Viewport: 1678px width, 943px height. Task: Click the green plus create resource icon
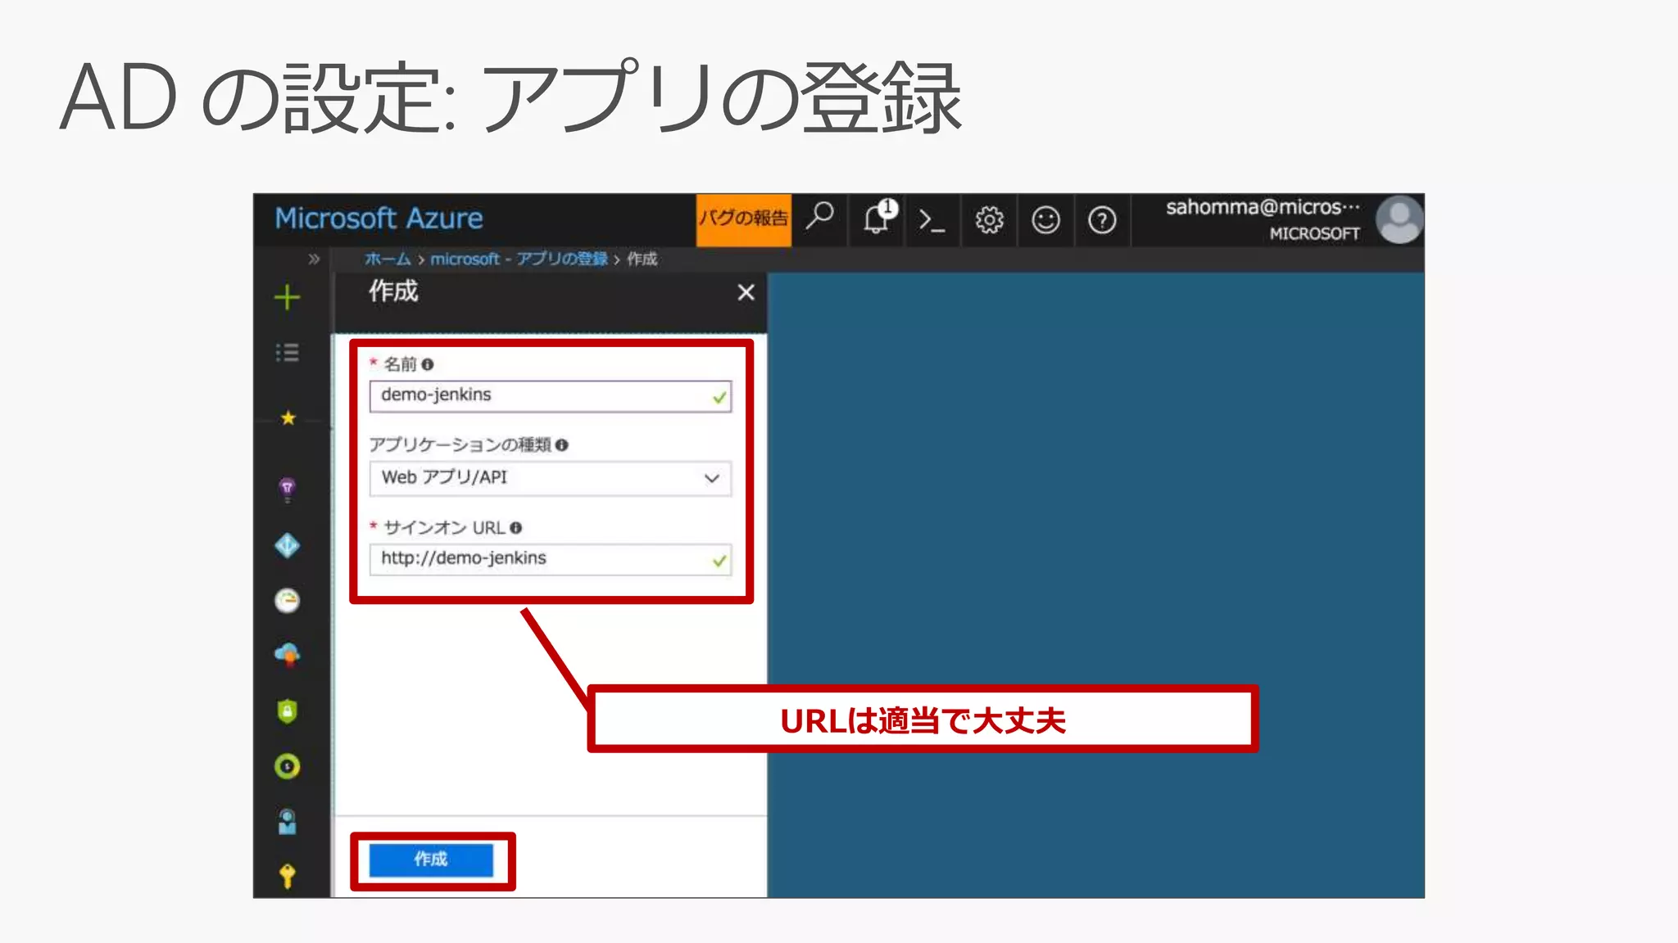click(287, 297)
